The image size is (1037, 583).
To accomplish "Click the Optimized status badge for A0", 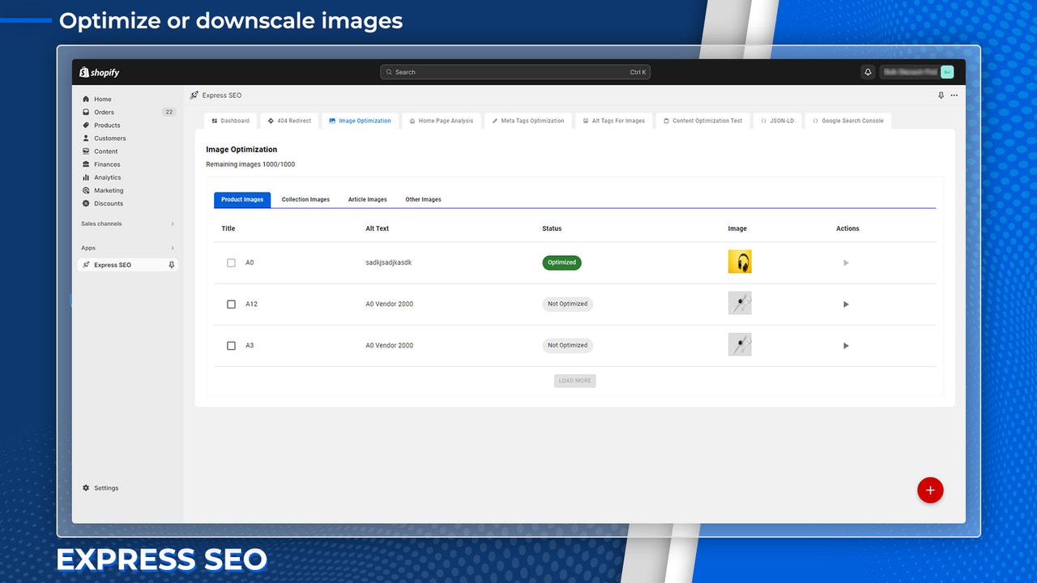I will pyautogui.click(x=561, y=262).
